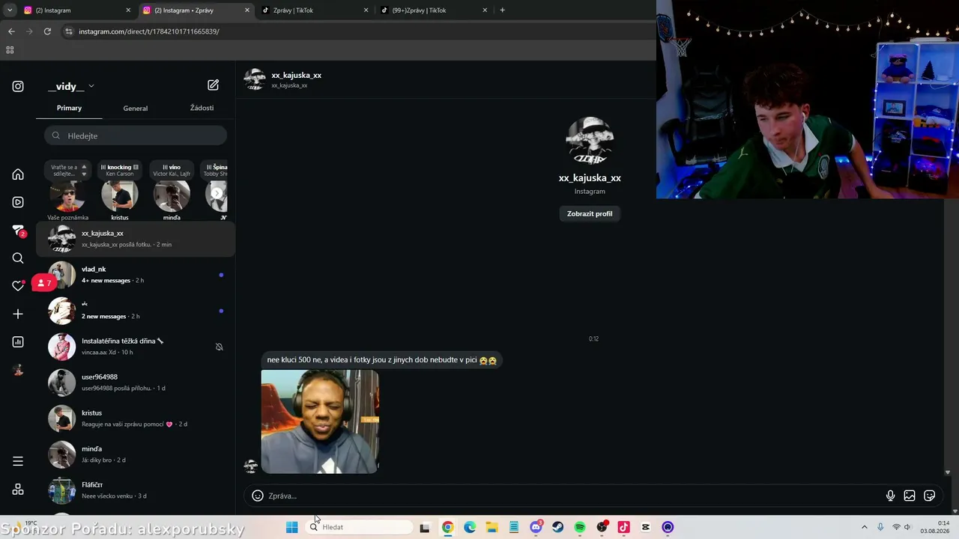The width and height of the screenshot is (959, 539).
Task: Open the Reels icon in sidebar
Action: [x=18, y=202]
